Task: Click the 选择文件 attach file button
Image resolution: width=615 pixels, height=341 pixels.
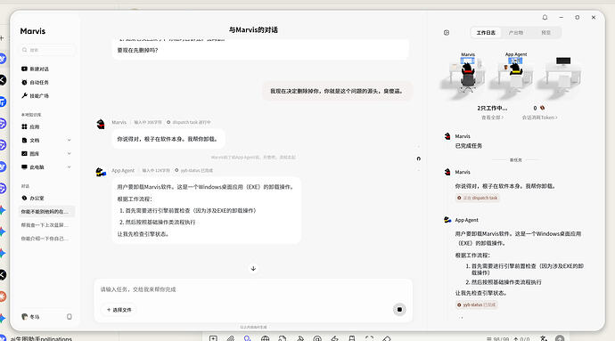Action: [x=119, y=310]
